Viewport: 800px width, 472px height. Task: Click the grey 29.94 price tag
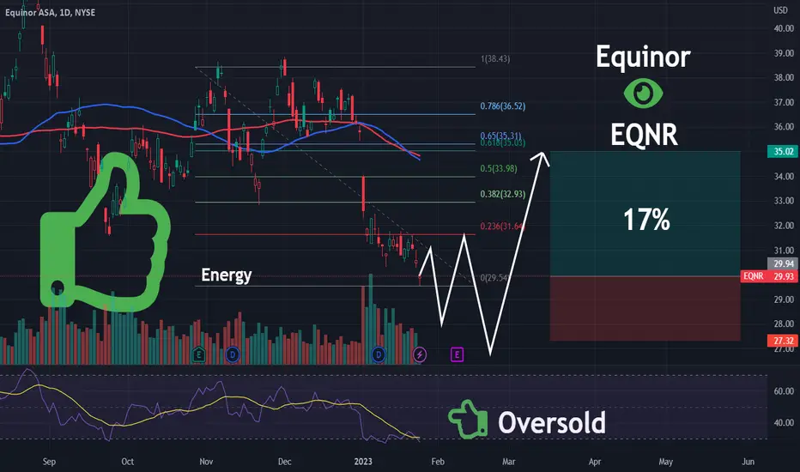783,263
